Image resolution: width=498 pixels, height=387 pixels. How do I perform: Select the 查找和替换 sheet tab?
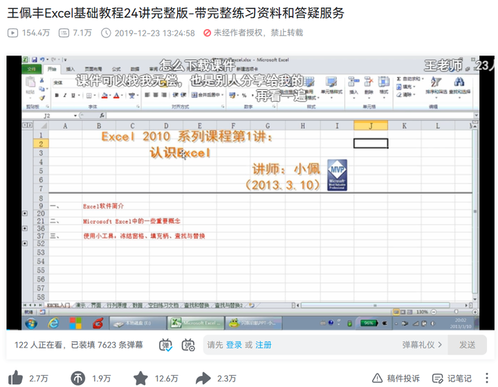click(196, 305)
